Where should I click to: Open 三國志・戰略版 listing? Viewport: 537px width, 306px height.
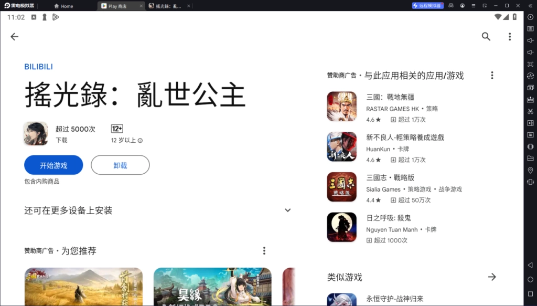tap(411, 187)
